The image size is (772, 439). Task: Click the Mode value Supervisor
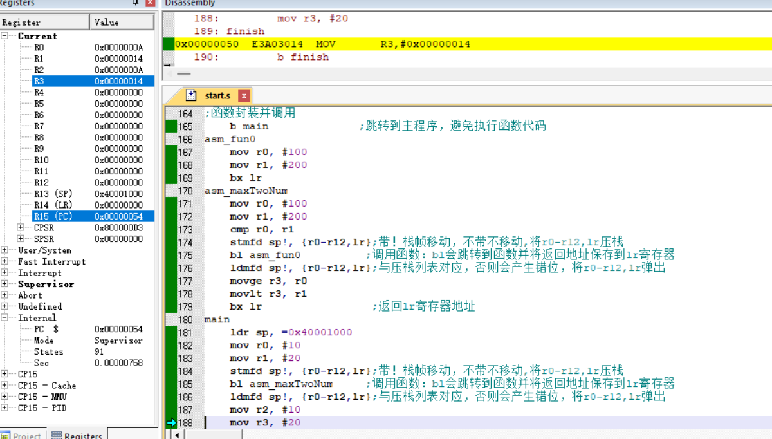pyautogui.click(x=118, y=341)
